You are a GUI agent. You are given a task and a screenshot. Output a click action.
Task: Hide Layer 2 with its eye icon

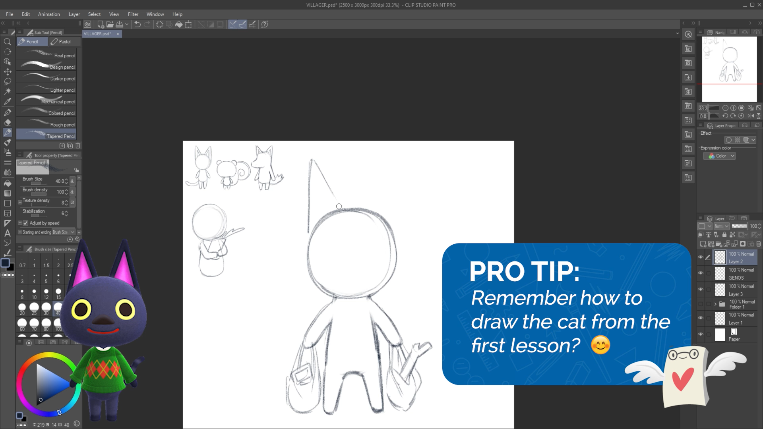point(701,257)
